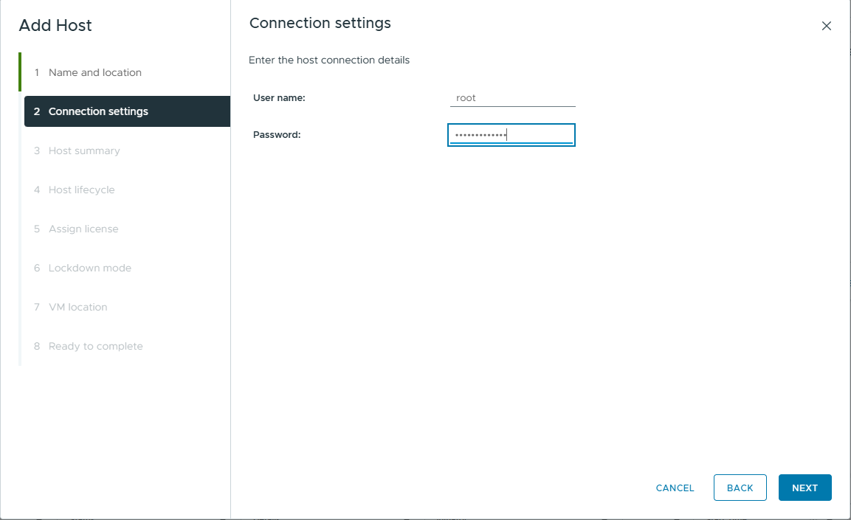
Task: Open the Lockdown mode step
Action: click(89, 268)
